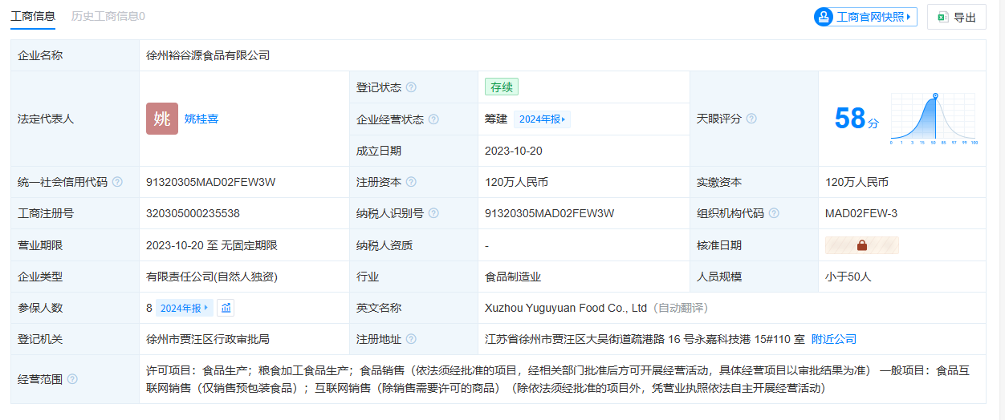The height and width of the screenshot is (420, 1005).
Task: Click help icon next to 纳税人识别号
Action: (x=433, y=213)
